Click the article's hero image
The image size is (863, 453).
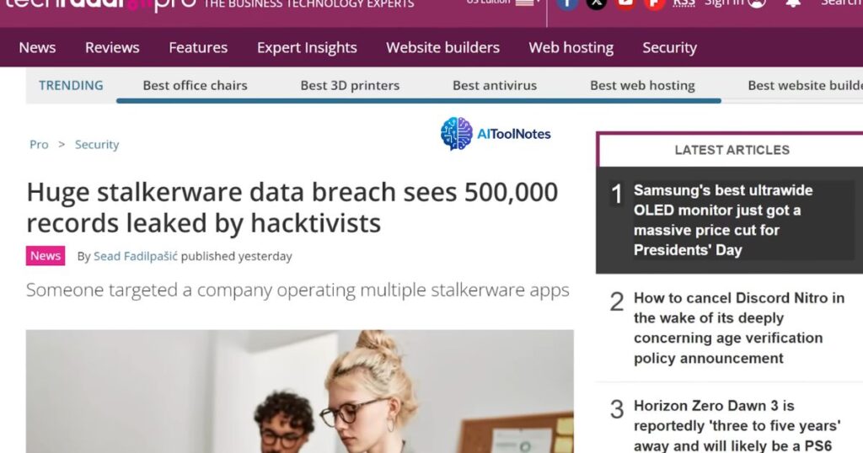[299, 391]
